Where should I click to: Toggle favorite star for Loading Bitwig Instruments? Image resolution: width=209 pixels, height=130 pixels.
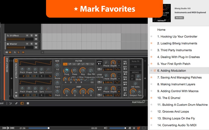pos(152,43)
